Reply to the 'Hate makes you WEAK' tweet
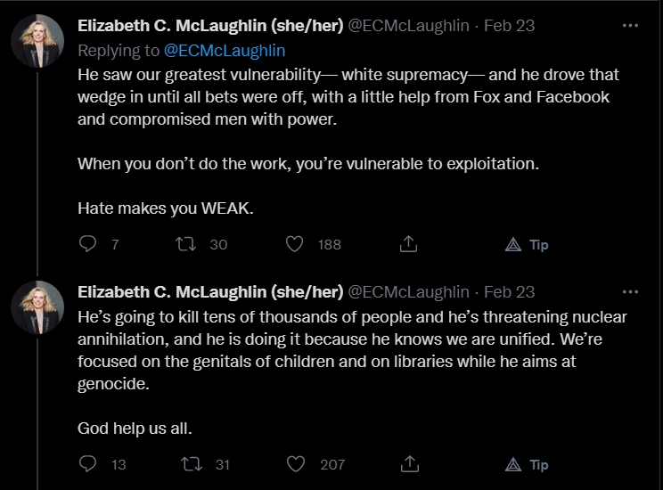The height and width of the screenshot is (490, 663). [x=88, y=243]
